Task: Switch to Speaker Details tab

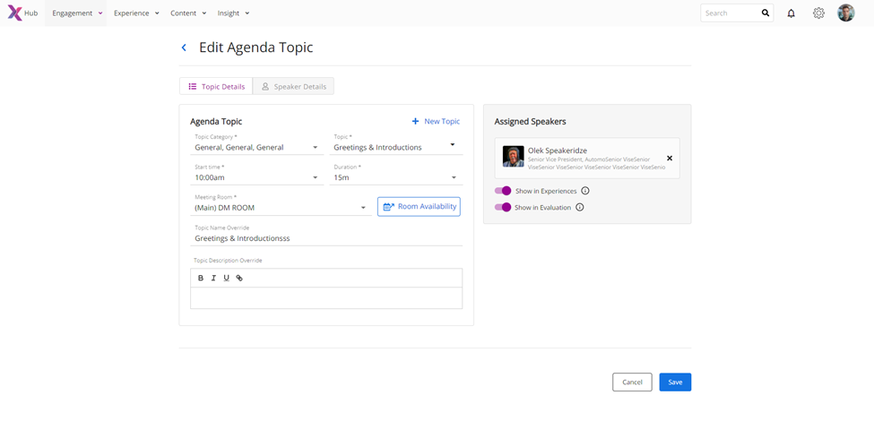Action: coord(293,87)
